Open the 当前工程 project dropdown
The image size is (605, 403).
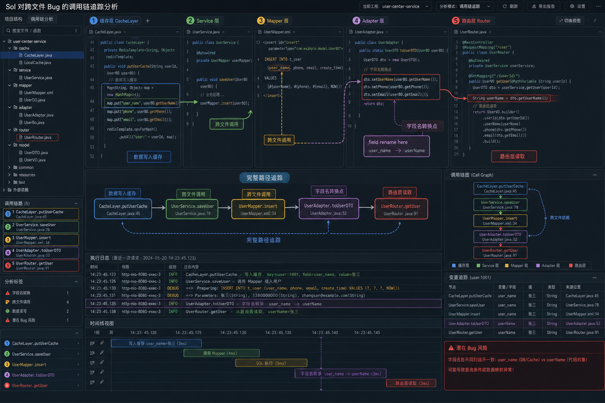point(395,6)
